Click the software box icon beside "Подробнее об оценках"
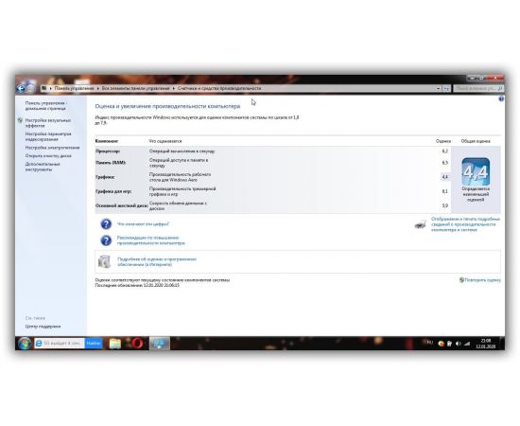520x426 pixels. (104, 261)
